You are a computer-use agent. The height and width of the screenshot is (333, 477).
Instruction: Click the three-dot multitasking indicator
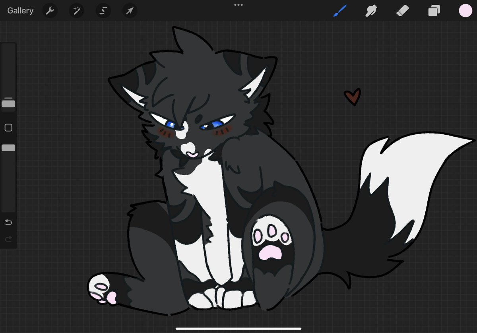coord(238,5)
